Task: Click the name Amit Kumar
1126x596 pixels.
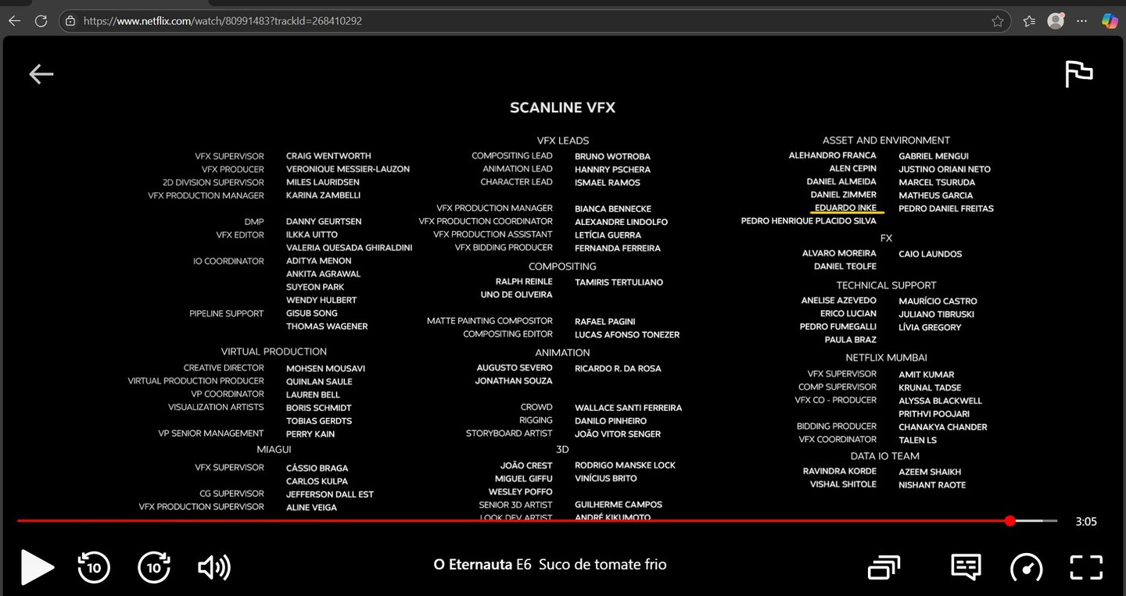Action: pos(927,375)
